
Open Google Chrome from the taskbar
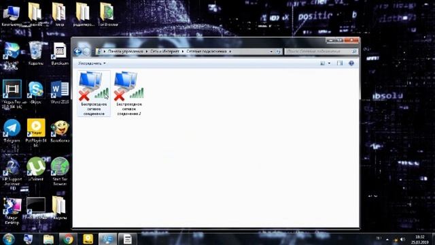pyautogui.click(x=68, y=239)
